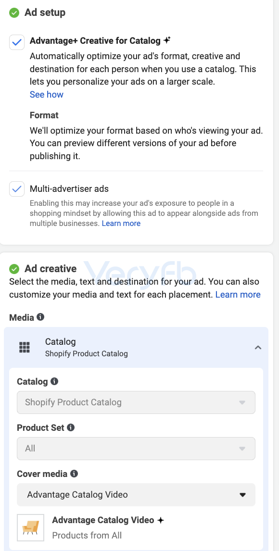This screenshot has height=551, width=279.
Task: Click the sparkle icon next to Advantage Catalog Video
Action: click(161, 520)
